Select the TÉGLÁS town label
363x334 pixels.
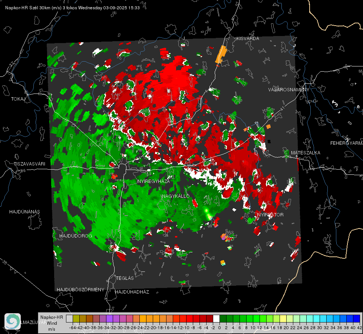(x=125, y=278)
